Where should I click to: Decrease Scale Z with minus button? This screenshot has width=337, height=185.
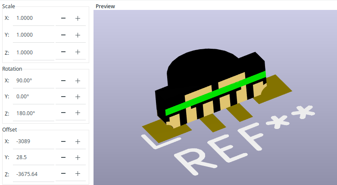tap(63, 52)
